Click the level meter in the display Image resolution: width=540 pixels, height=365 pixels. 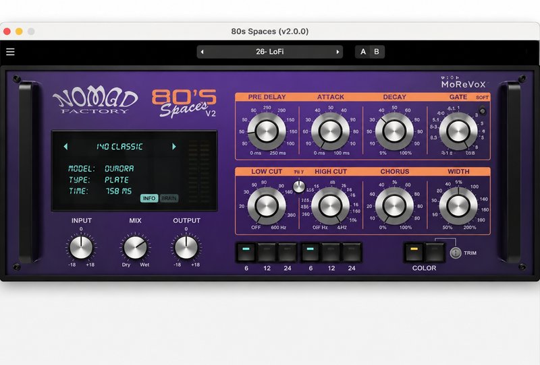pyautogui.click(x=199, y=171)
